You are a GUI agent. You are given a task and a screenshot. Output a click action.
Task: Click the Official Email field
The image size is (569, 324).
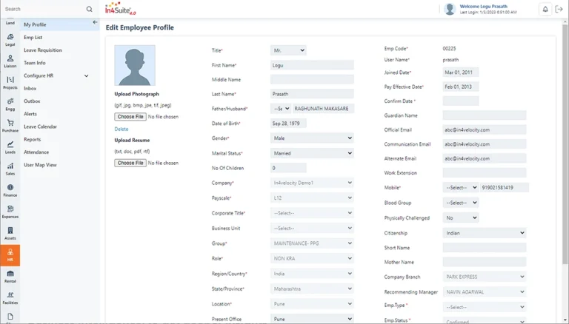point(485,129)
